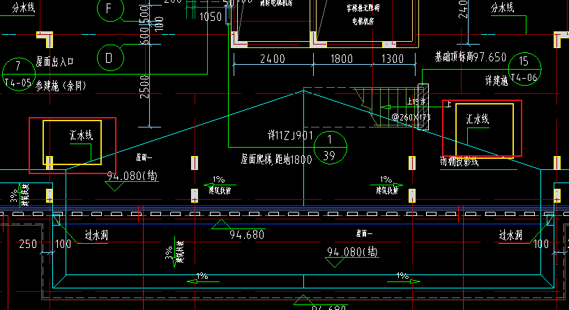Select the dimension text '1800' above the stair
The image size is (569, 310).
[x=342, y=59]
